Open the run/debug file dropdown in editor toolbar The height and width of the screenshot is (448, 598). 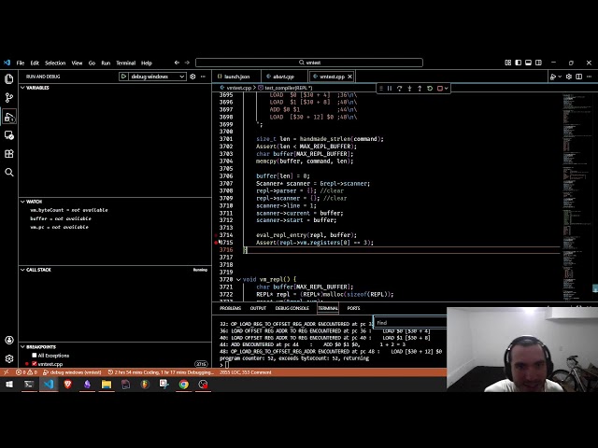[x=560, y=77]
